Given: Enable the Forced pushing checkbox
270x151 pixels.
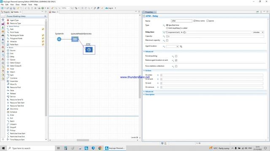Looking at the screenshot, I should click(x=176, y=56).
